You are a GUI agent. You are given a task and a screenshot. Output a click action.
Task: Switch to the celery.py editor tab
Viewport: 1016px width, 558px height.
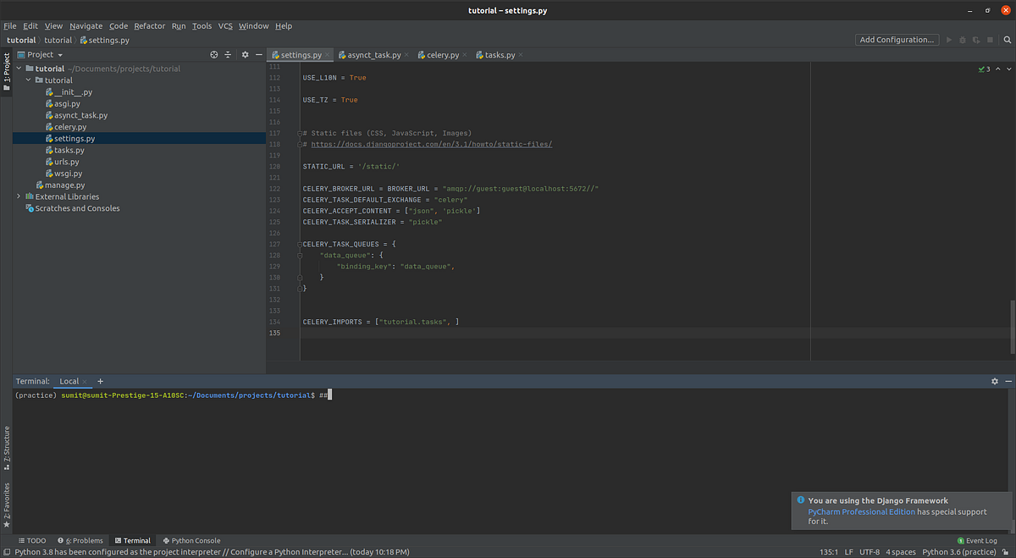(x=440, y=54)
